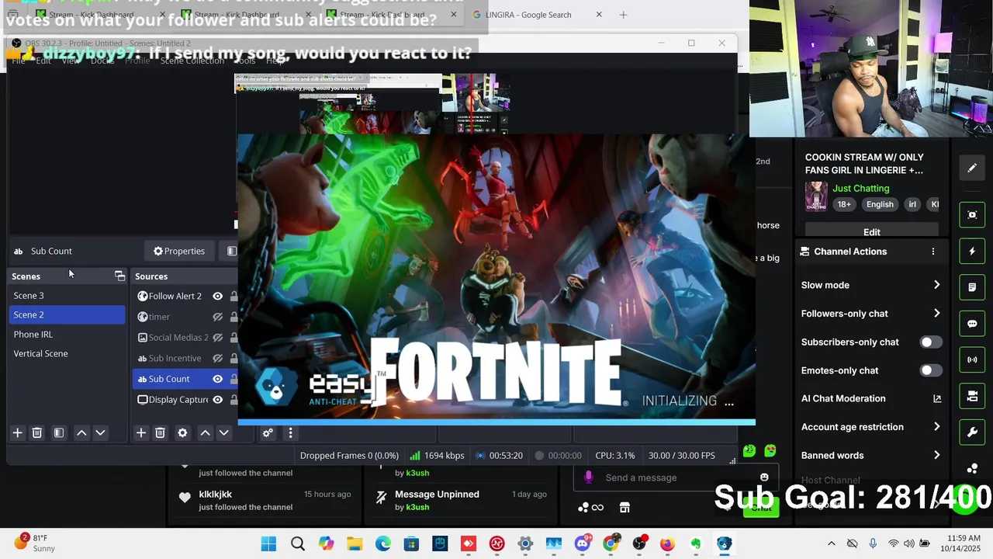Select the Display Capture source row
The width and height of the screenshot is (993, 559).
[x=178, y=400]
